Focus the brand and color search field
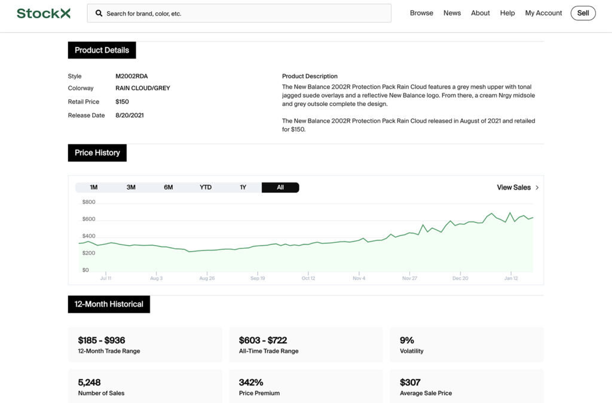 click(239, 13)
